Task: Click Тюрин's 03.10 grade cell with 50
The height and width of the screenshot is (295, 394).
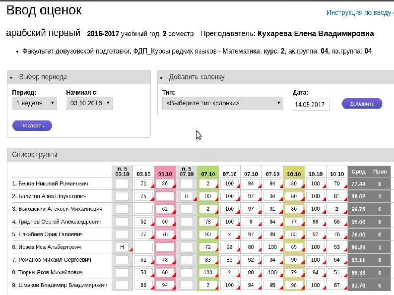Action: click(x=143, y=272)
